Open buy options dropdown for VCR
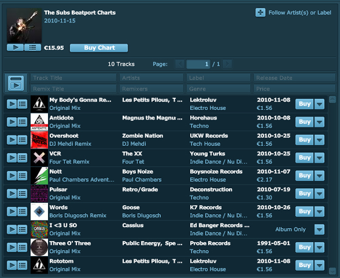The height and width of the screenshot is (278, 340). tap(319, 158)
